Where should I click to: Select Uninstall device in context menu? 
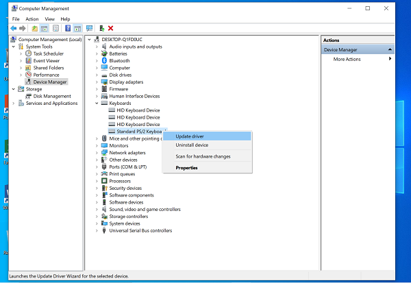point(192,145)
